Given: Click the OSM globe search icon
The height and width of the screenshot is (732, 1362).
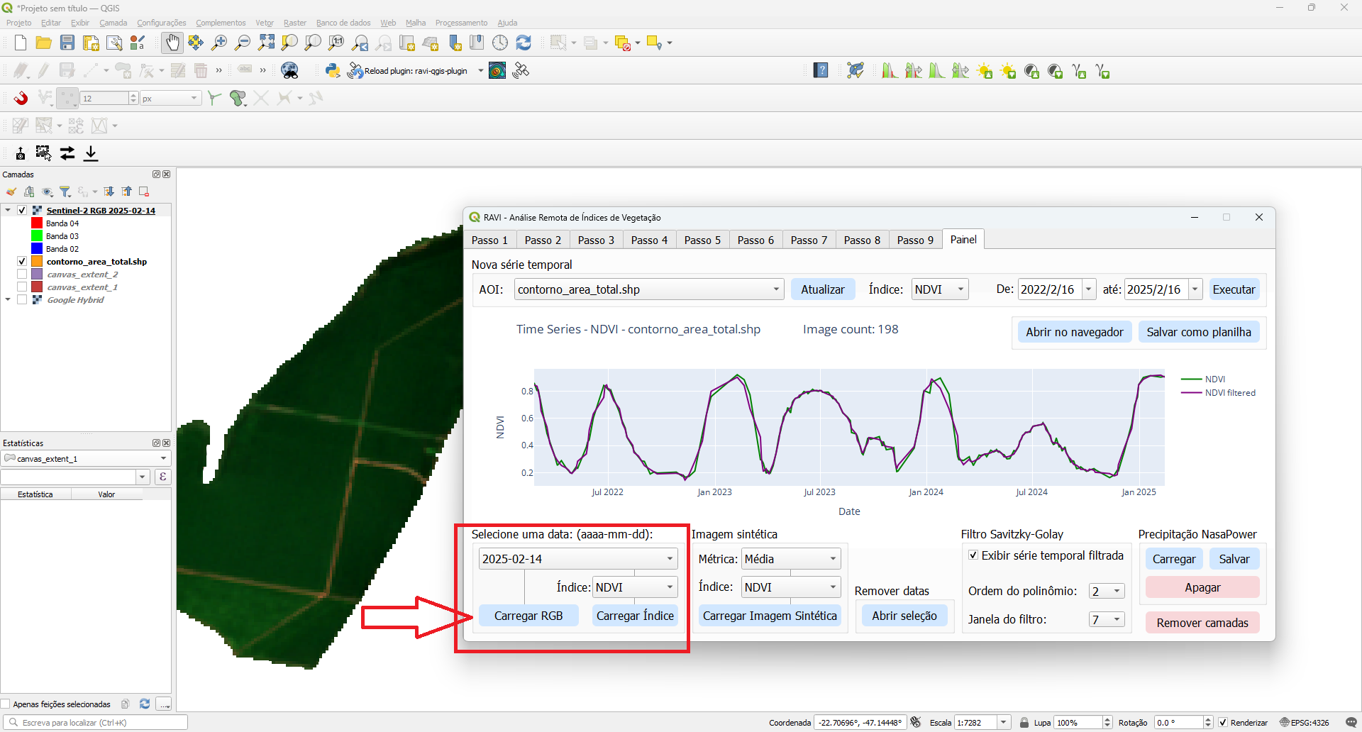Looking at the screenshot, I should [x=289, y=70].
